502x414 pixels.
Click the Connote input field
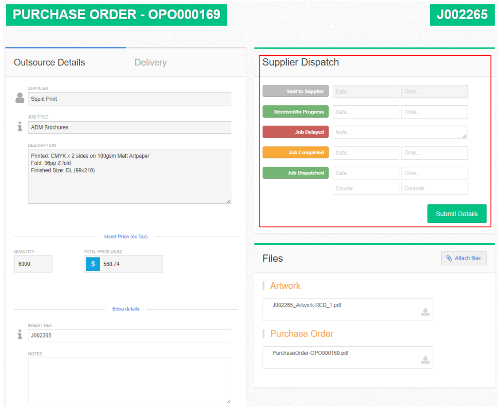[435, 188]
